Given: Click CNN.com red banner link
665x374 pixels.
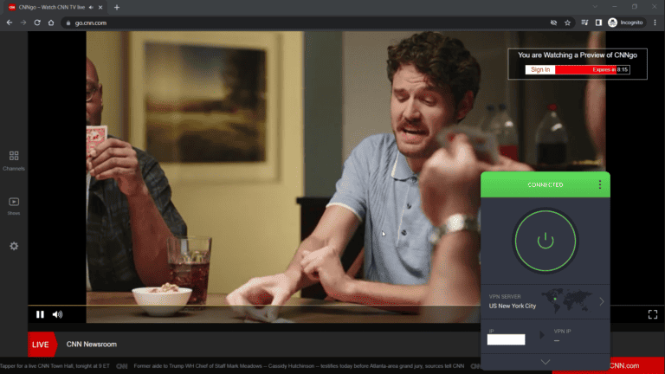Looking at the screenshot, I should click(x=624, y=365).
